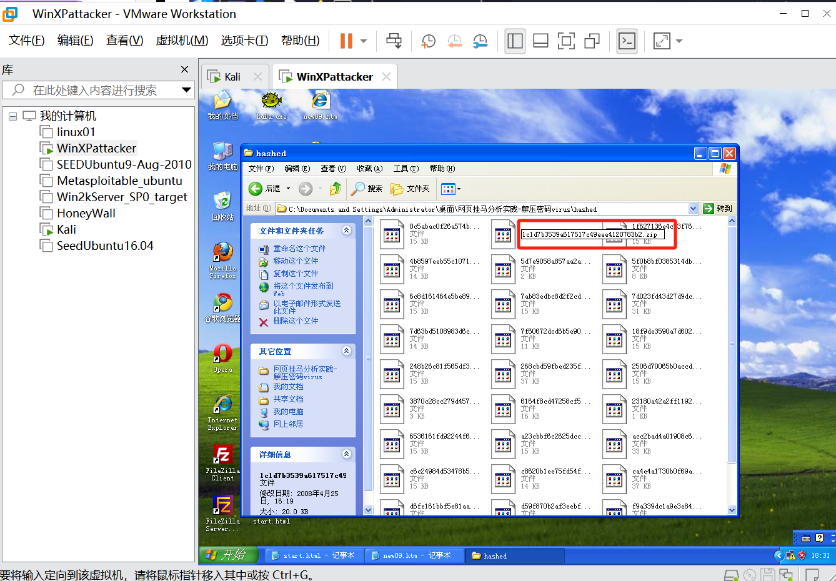The width and height of the screenshot is (836, 581).
Task: Click the file list scroll-down arrow
Action: (732, 510)
